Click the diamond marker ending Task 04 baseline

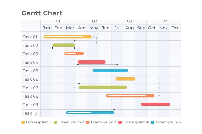(x=117, y=65)
